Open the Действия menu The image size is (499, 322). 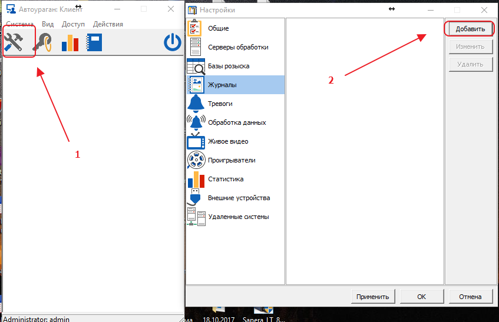point(108,24)
